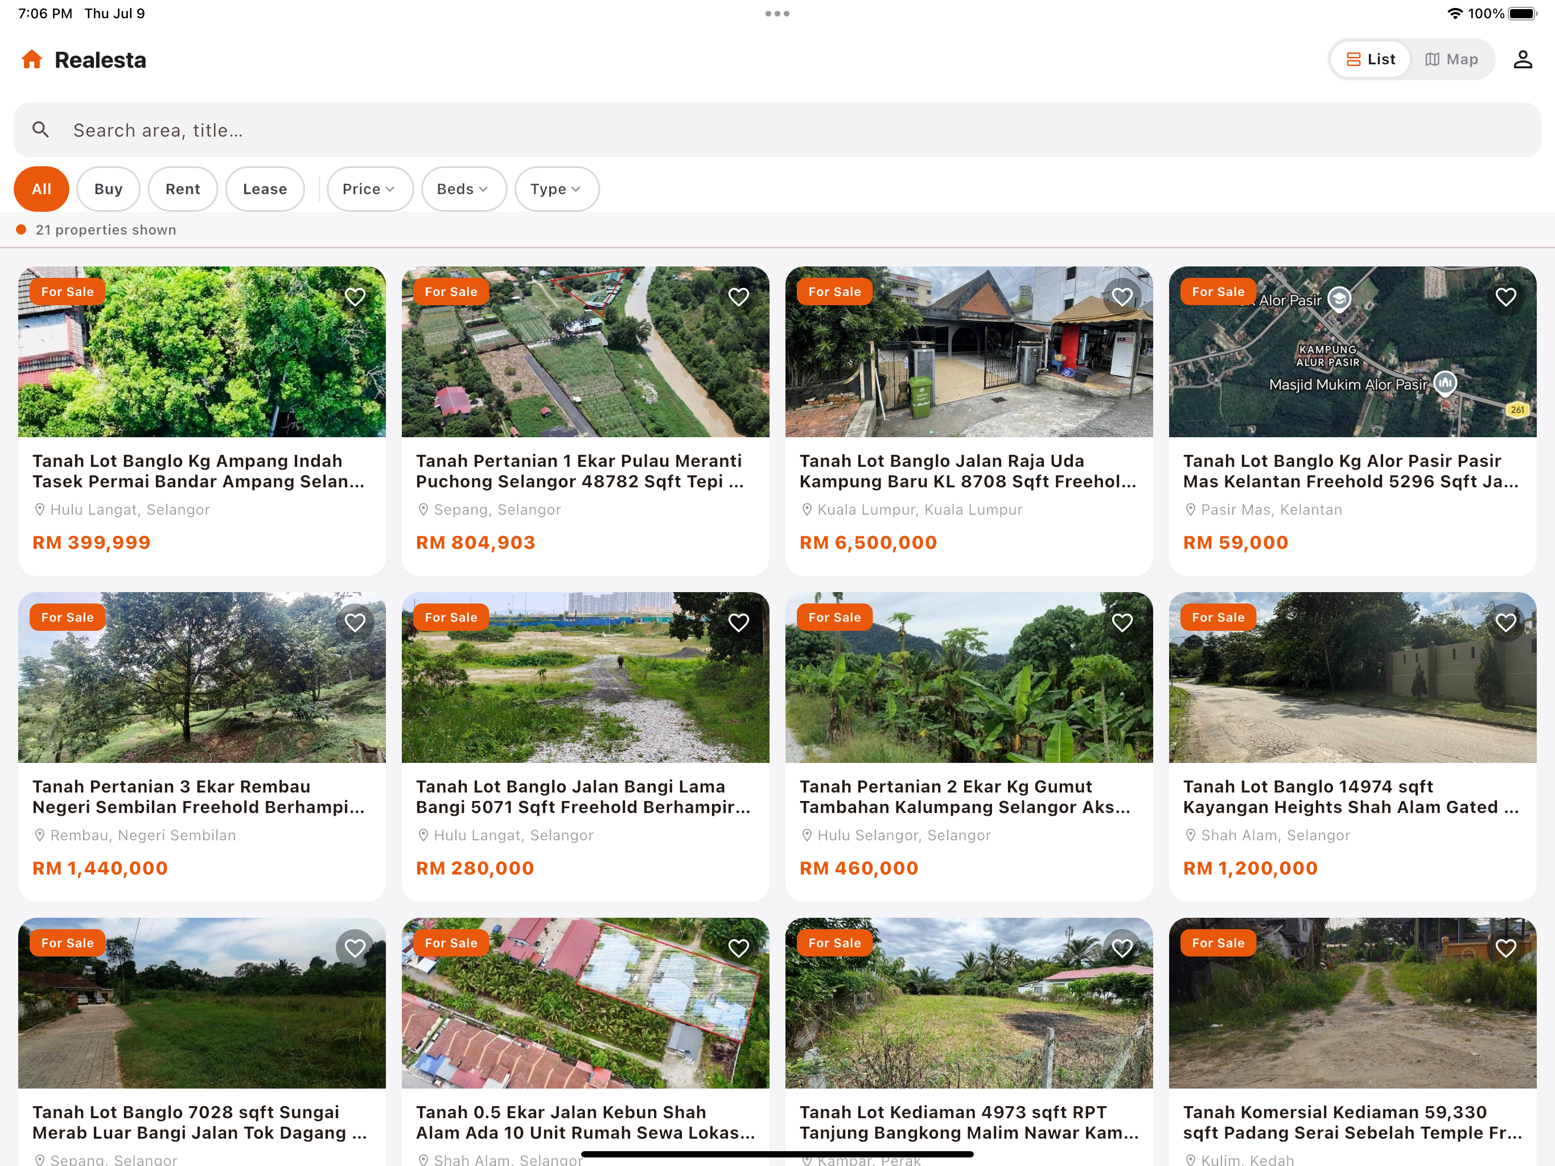Filter listings by Lease
This screenshot has height=1166, width=1555.
coord(264,188)
